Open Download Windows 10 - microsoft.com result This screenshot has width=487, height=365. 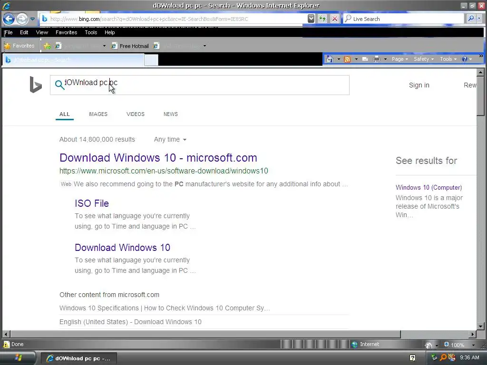point(158,158)
